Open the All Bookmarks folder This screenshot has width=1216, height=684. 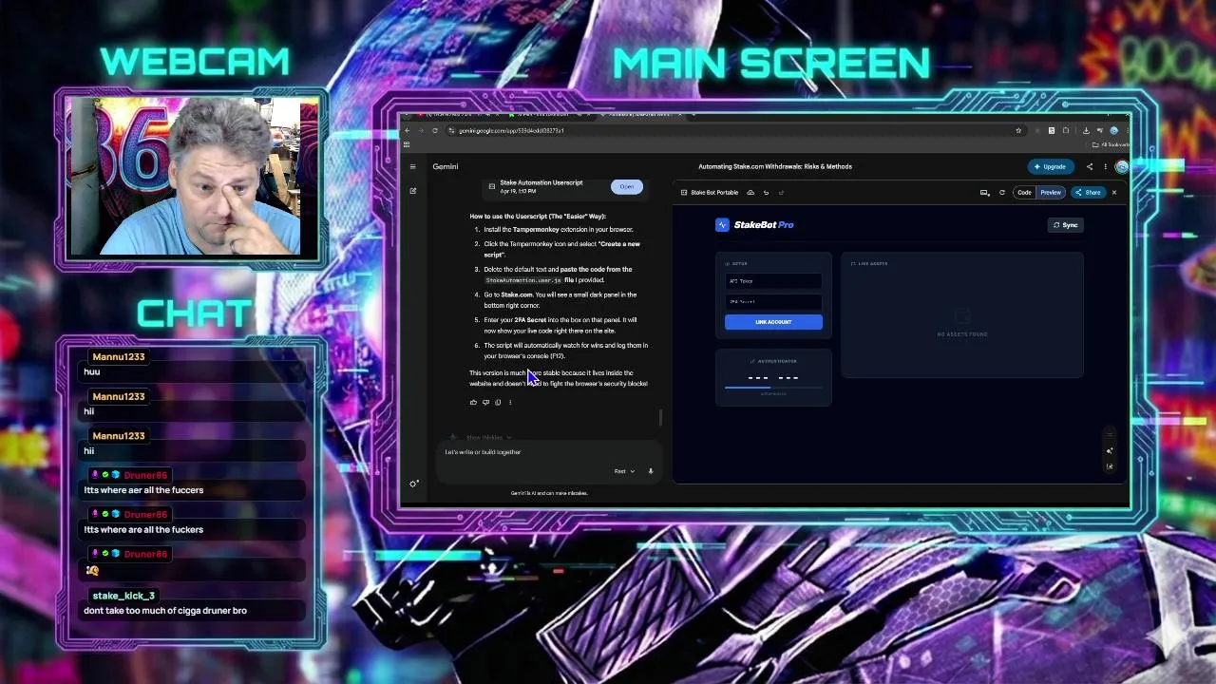[1110, 144]
